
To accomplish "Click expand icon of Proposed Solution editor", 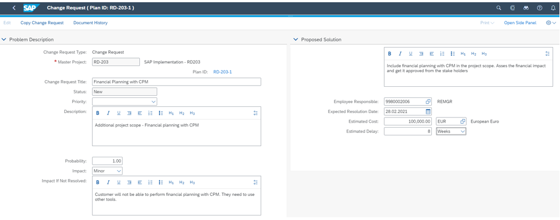I will pyautogui.click(x=548, y=54).
